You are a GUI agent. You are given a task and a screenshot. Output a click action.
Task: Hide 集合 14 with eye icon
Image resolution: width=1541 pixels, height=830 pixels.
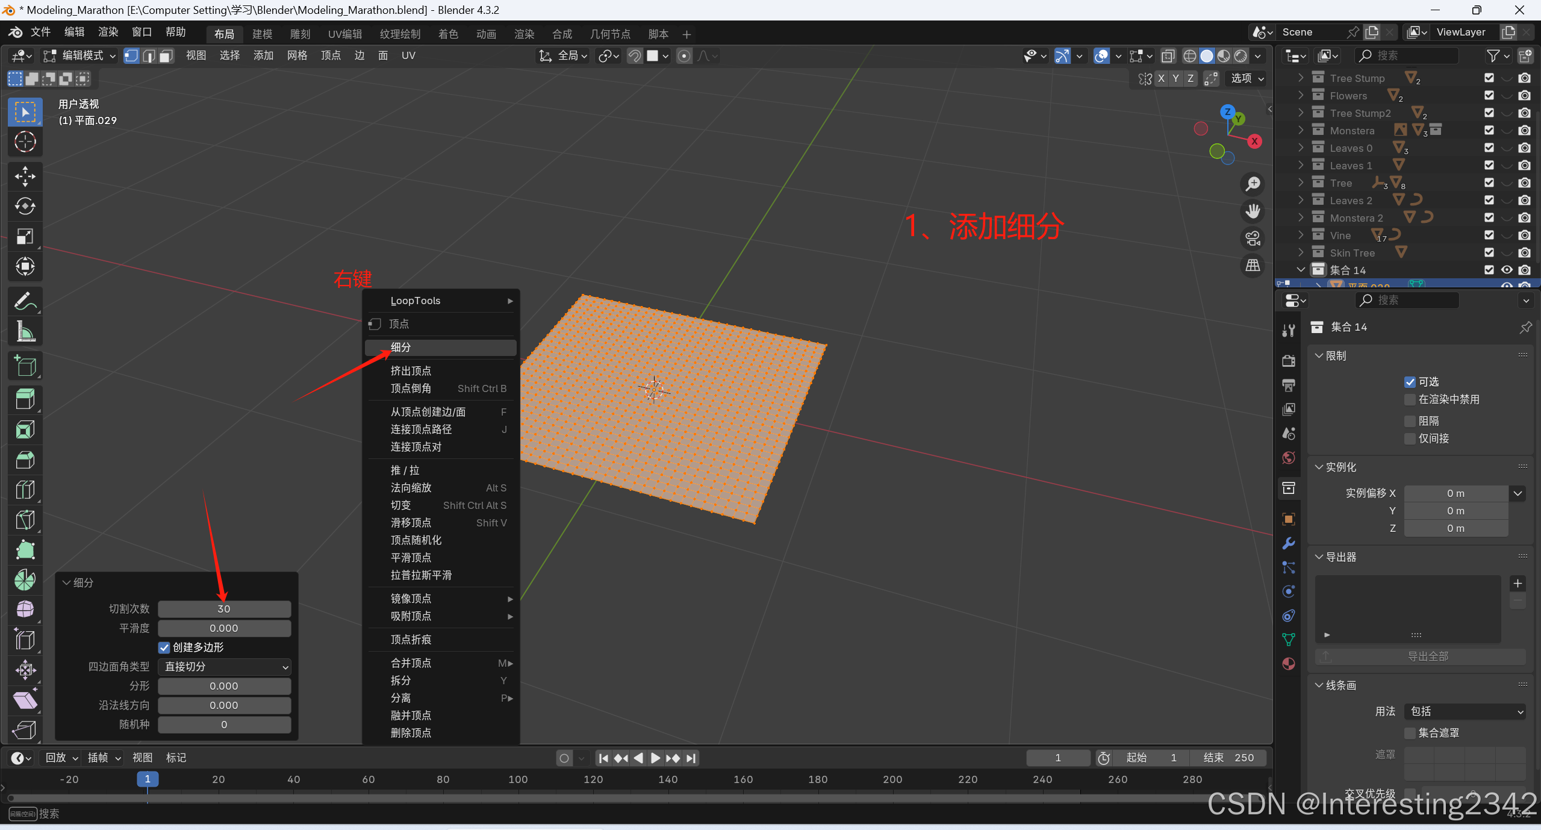[x=1507, y=270]
